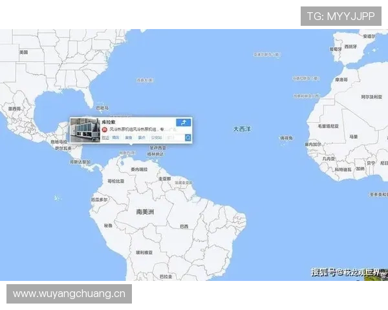This screenshot has width=388, height=310.
Task: Click 葡萄牙 label on map
Action: click(336, 49)
